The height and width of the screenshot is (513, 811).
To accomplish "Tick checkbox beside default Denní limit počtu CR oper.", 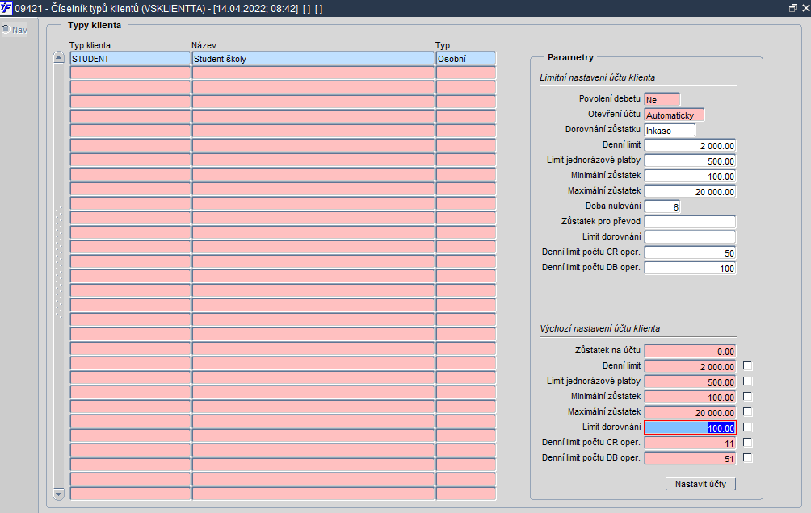I will click(x=747, y=443).
